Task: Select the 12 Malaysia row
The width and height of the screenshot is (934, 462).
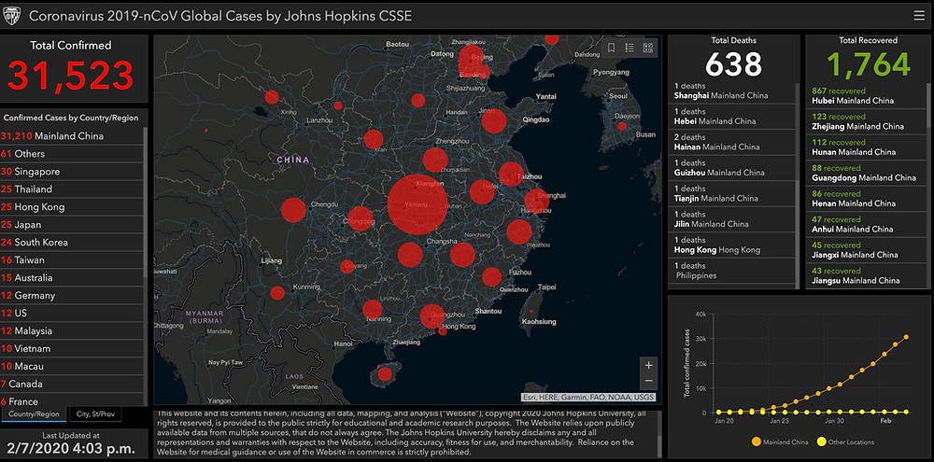Action: click(x=72, y=330)
